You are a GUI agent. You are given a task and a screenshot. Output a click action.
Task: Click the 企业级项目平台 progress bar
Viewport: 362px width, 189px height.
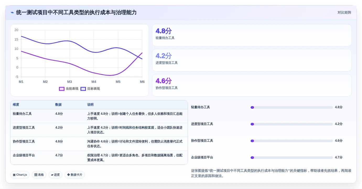pos(292,158)
